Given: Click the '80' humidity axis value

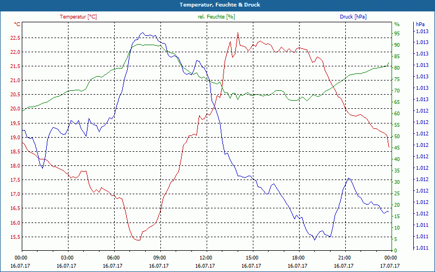Looking at the screenshot, I should coord(397,68).
